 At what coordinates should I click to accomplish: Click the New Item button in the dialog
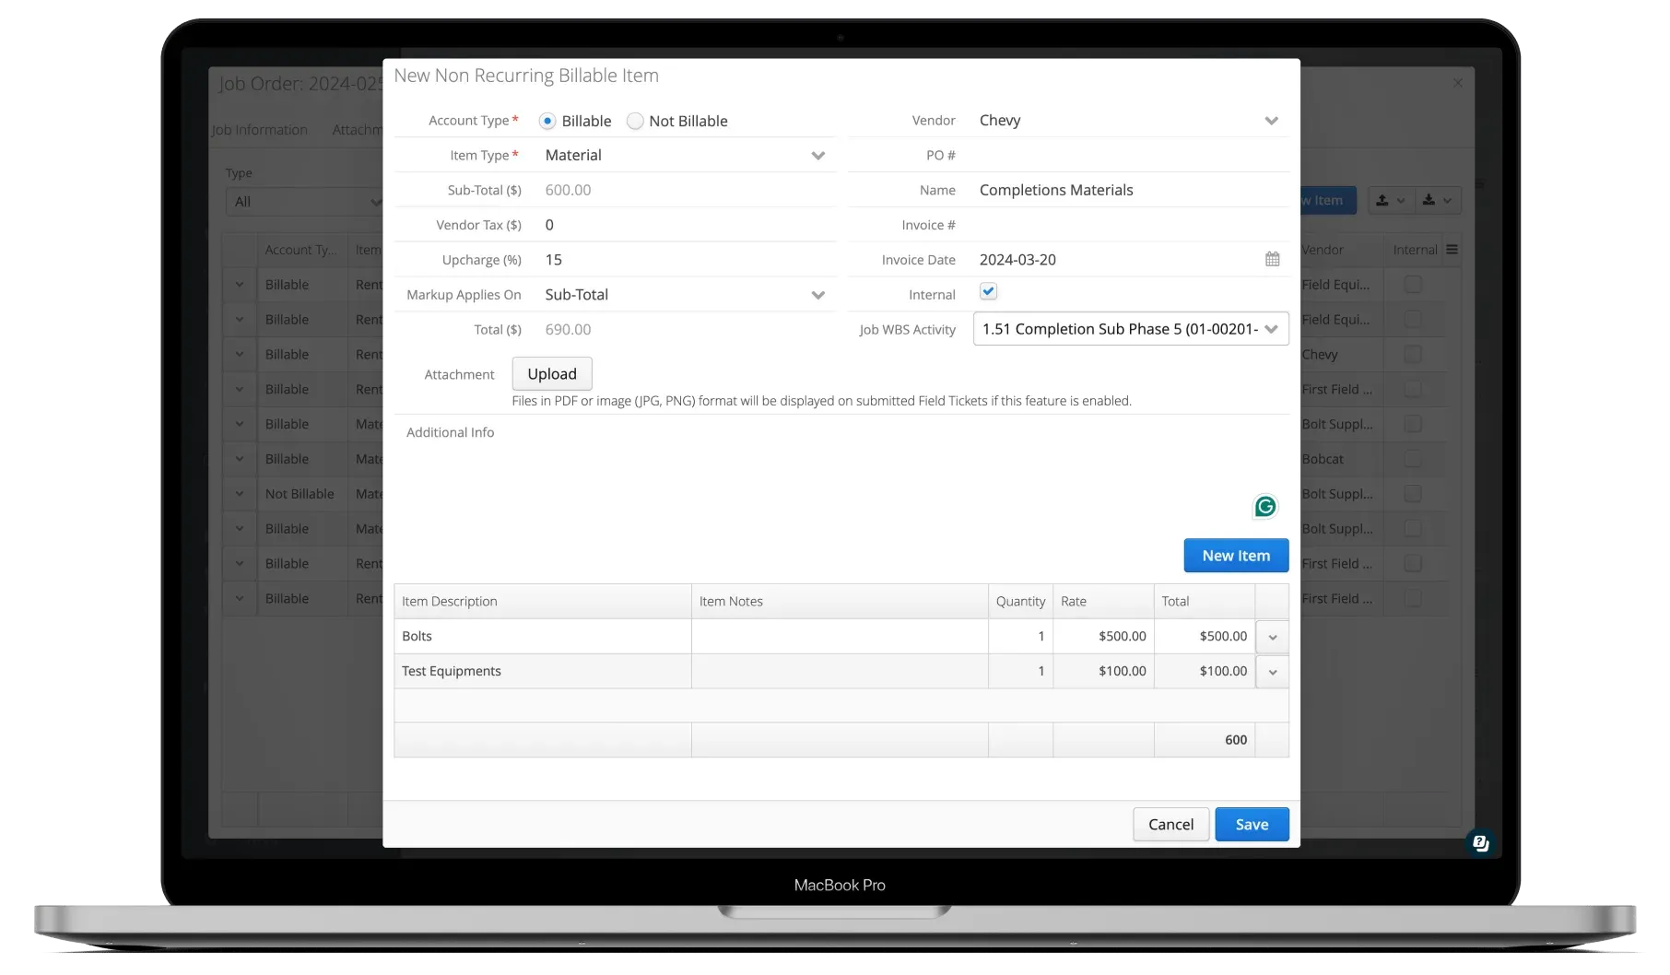coord(1235,555)
